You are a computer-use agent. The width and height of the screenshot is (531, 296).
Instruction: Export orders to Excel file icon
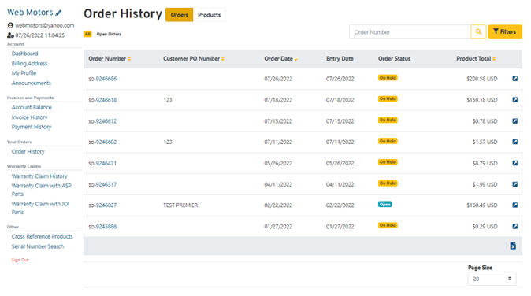[513, 246]
